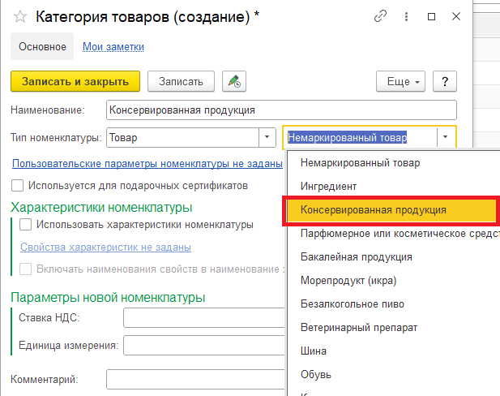This screenshot has height=396, width=500.
Task: Expand the 'Тип номенклатуры' dropdown arrow
Action: pos(267,137)
